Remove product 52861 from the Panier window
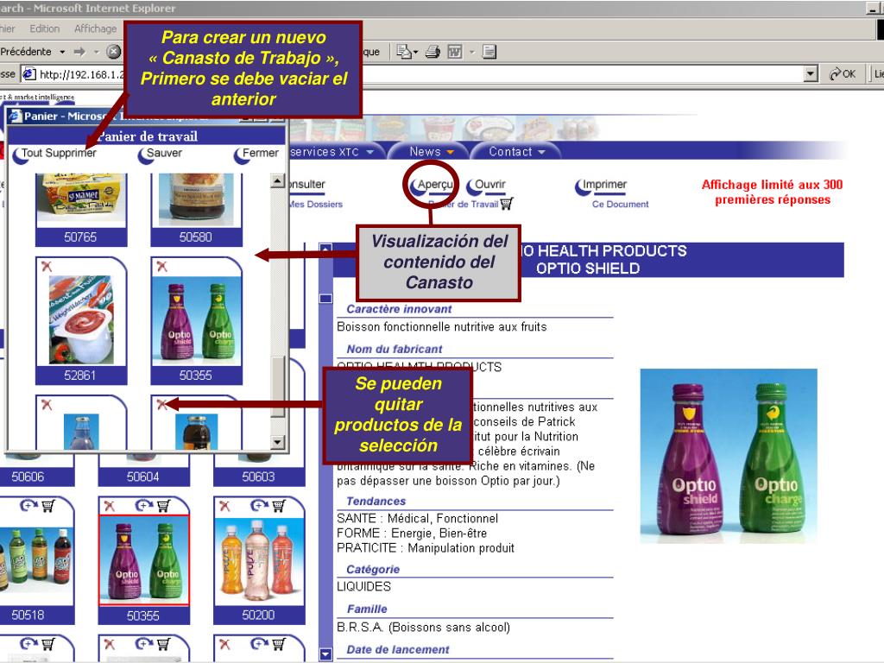This screenshot has height=663, width=884. point(47,266)
